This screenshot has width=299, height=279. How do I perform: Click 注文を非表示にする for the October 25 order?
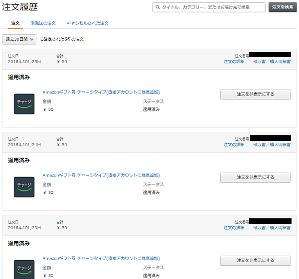point(255,94)
